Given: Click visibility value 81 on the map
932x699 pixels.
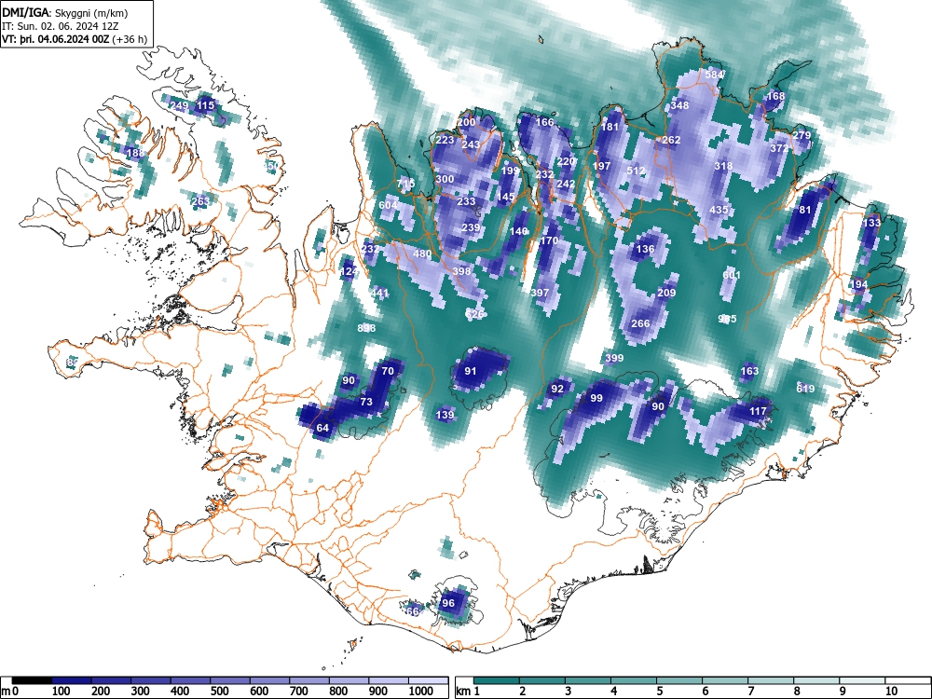Looking at the screenshot, I should [805, 210].
